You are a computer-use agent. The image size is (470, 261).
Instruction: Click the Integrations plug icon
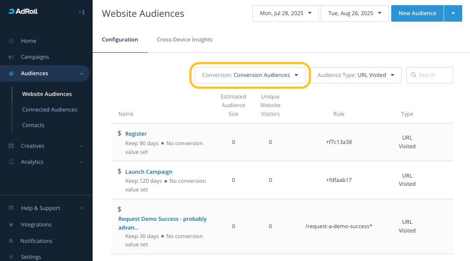(11, 225)
